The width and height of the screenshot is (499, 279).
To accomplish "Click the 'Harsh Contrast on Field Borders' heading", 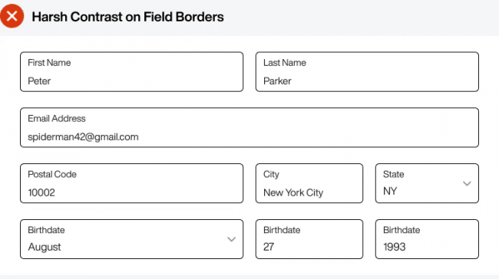I will click(127, 17).
